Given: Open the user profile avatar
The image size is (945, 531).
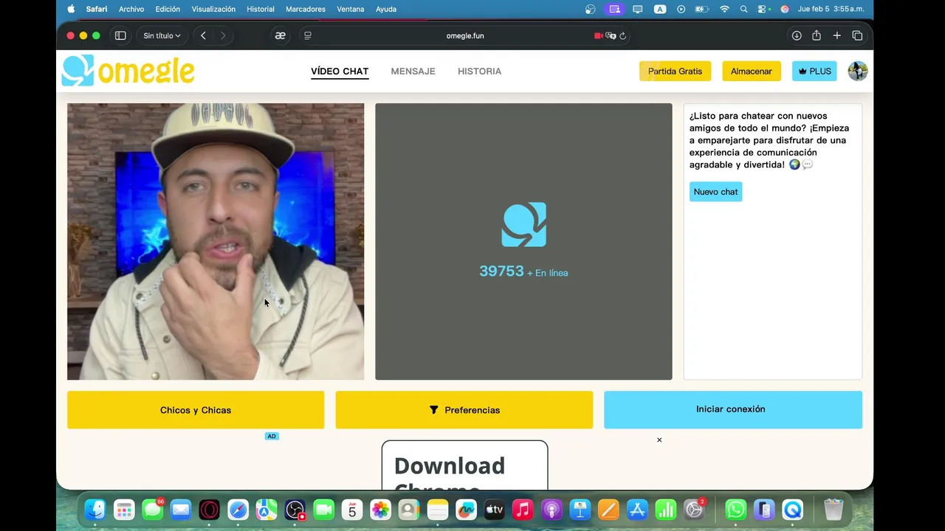Looking at the screenshot, I should (x=858, y=71).
